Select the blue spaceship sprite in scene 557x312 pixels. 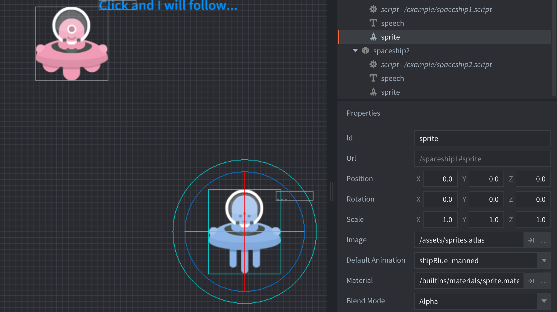(245, 232)
